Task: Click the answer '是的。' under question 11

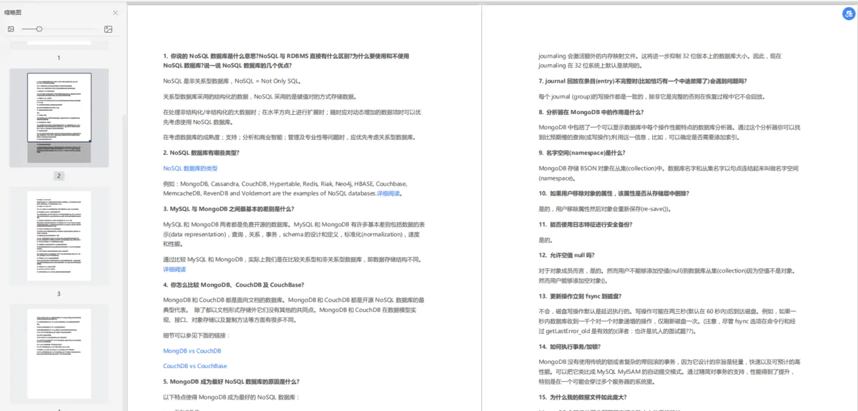Action: 546,240
